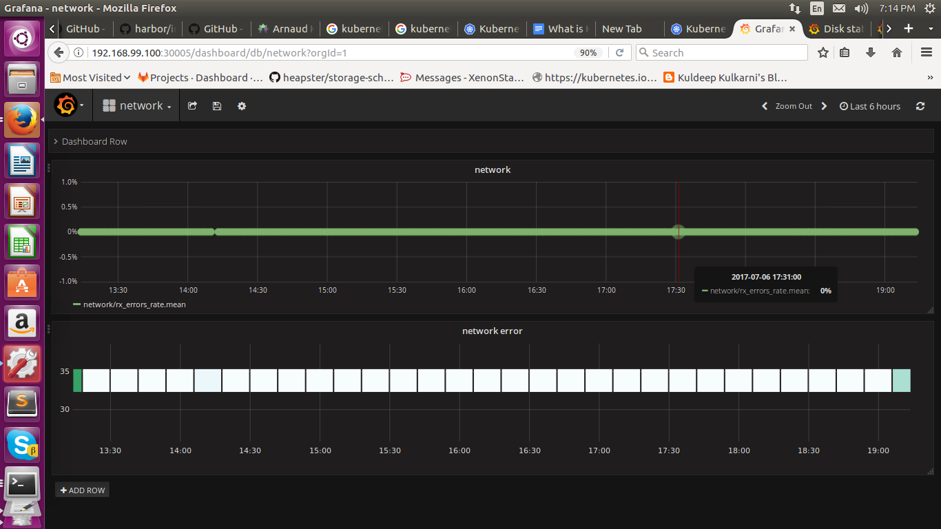Refresh the dashboard with refresh icon
This screenshot has height=529, width=941.
point(920,106)
